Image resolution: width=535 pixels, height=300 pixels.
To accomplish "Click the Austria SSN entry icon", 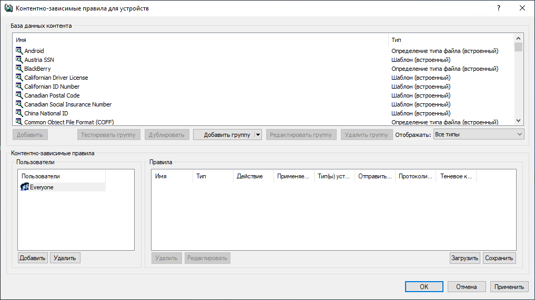I will click(x=19, y=59).
